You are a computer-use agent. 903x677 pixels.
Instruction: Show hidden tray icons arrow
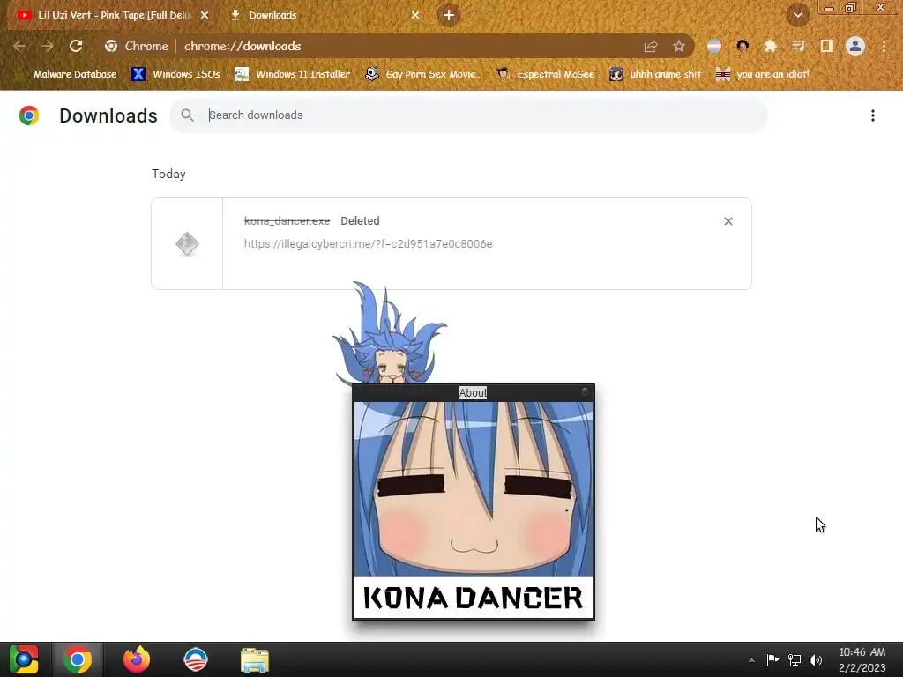pos(751,660)
